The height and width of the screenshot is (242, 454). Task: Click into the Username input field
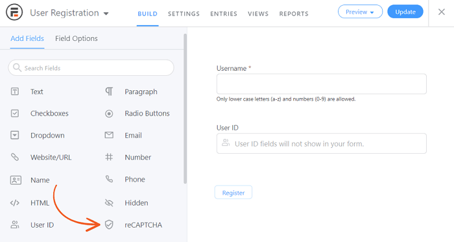322,84
